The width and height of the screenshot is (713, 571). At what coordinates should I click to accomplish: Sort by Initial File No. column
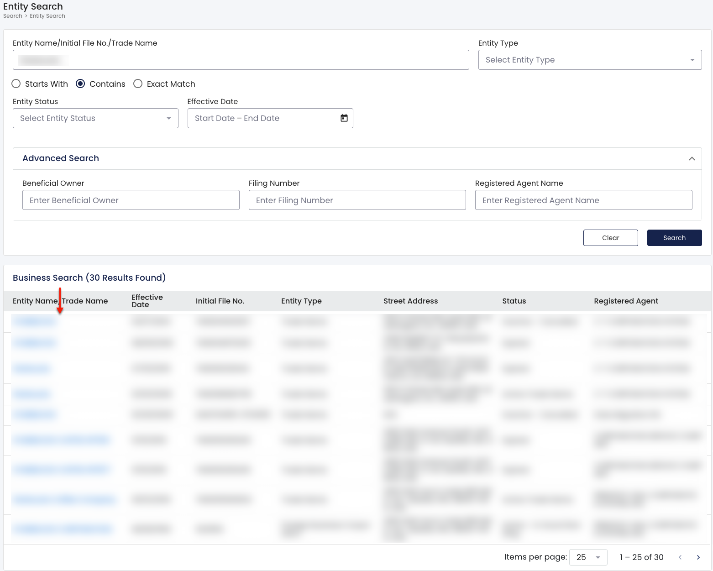coord(220,301)
